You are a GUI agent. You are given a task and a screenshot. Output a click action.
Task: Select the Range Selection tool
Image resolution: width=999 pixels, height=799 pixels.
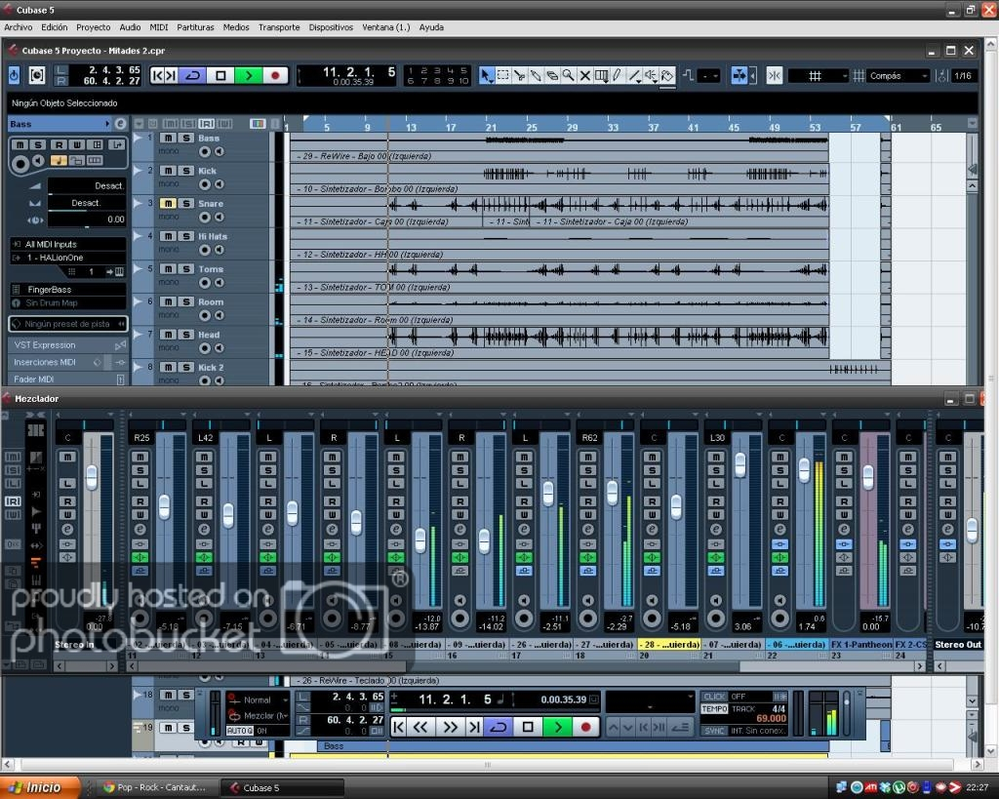click(503, 75)
